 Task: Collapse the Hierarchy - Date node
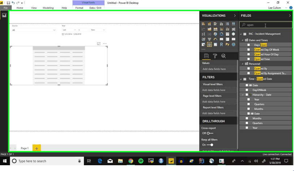[243, 95]
